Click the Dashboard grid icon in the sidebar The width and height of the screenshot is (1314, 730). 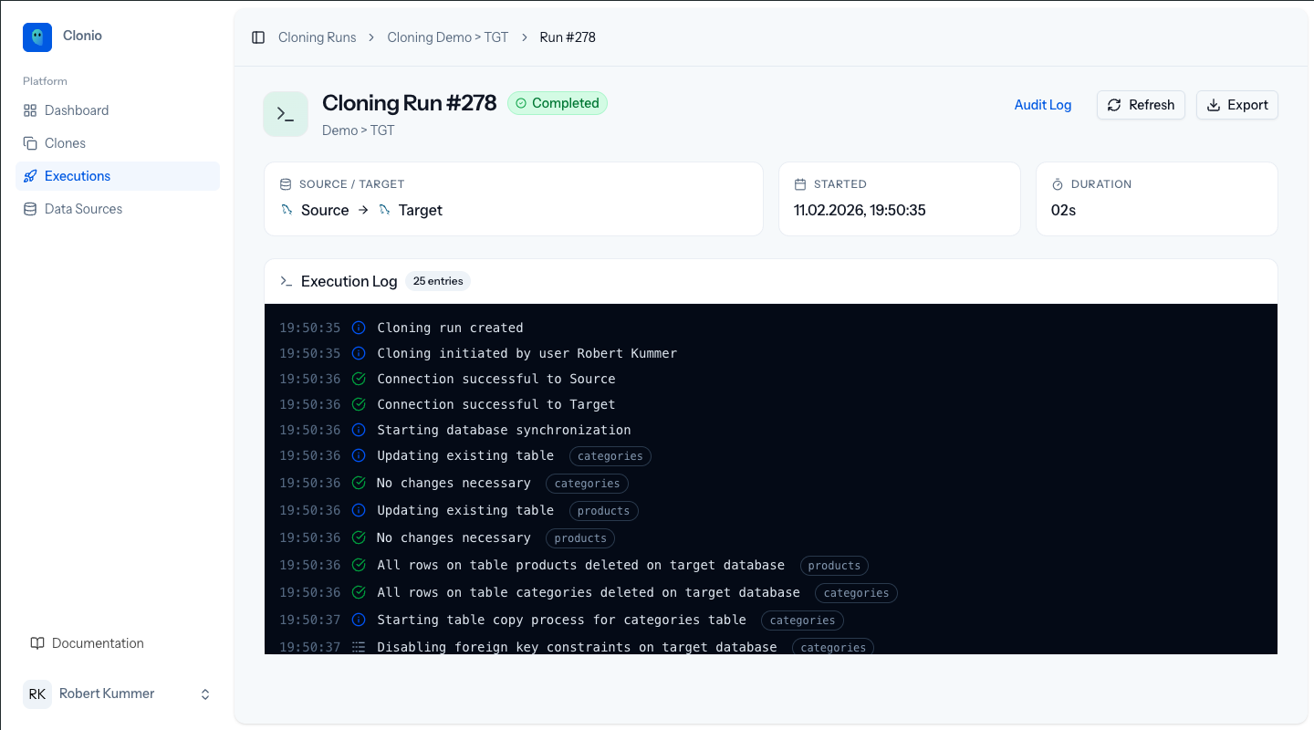coord(32,109)
